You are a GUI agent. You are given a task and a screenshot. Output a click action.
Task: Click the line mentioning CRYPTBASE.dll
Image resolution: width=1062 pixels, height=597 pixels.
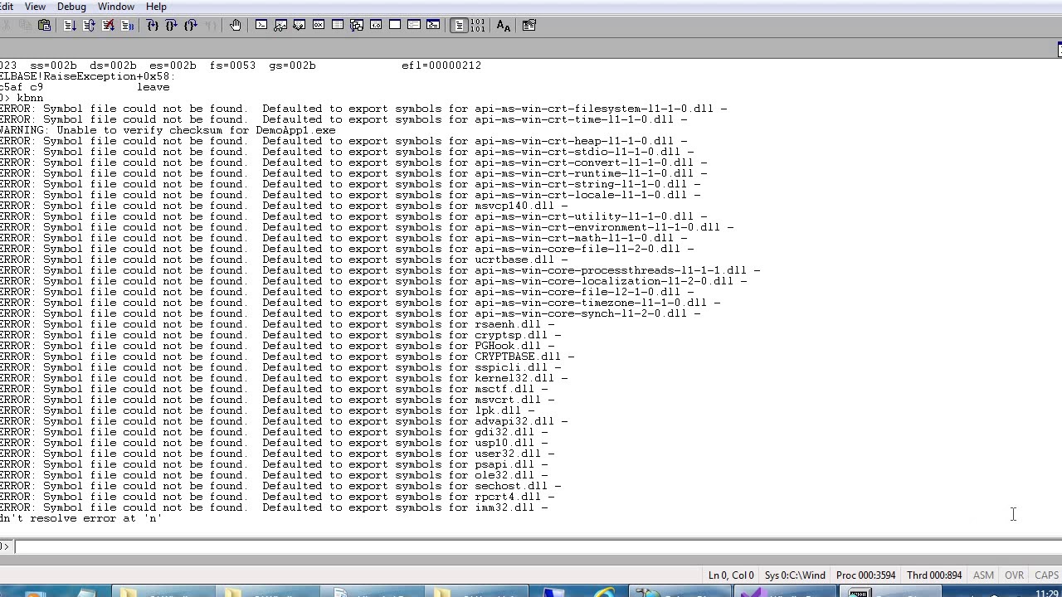(x=287, y=357)
